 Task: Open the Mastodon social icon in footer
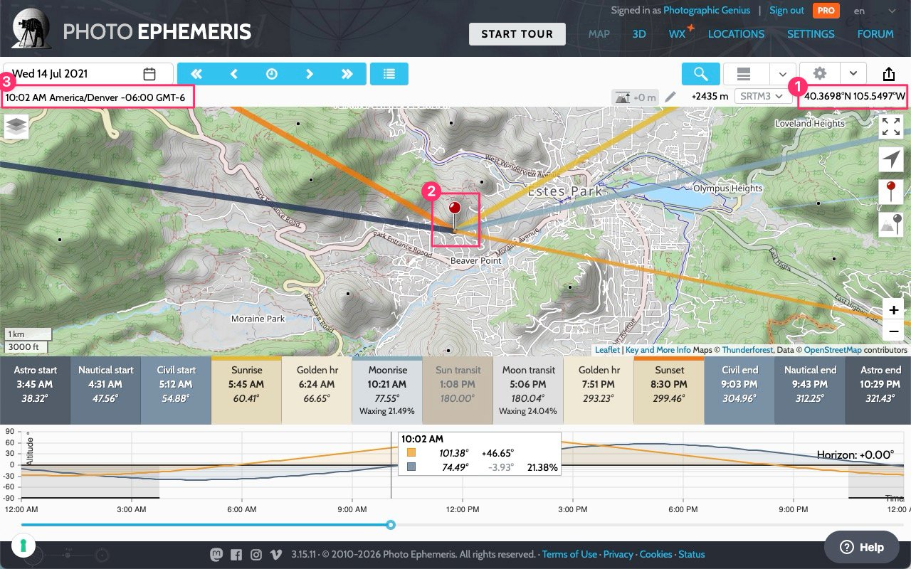click(216, 555)
